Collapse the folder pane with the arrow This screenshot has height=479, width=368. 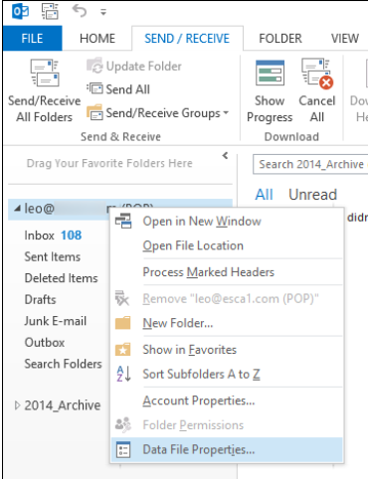click(x=225, y=155)
